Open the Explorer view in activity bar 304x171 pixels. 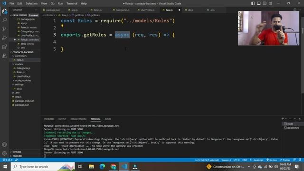click(4, 11)
